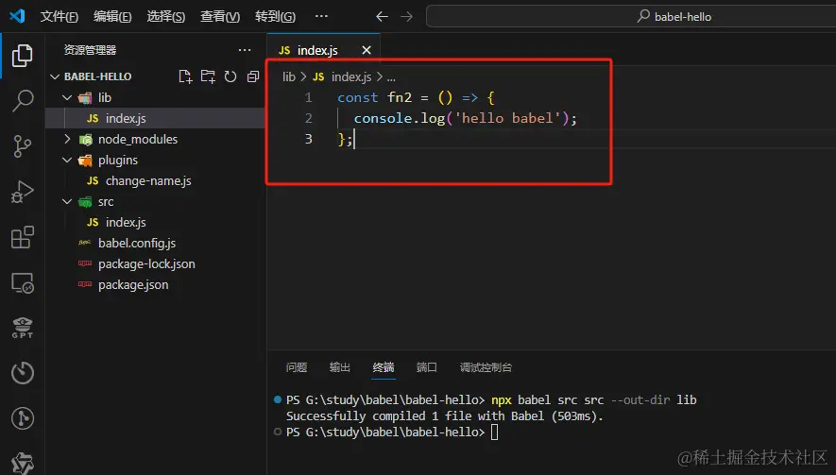Open the Remote Explorer view
Screen dimensions: 836x475
pyautogui.click(x=22, y=283)
